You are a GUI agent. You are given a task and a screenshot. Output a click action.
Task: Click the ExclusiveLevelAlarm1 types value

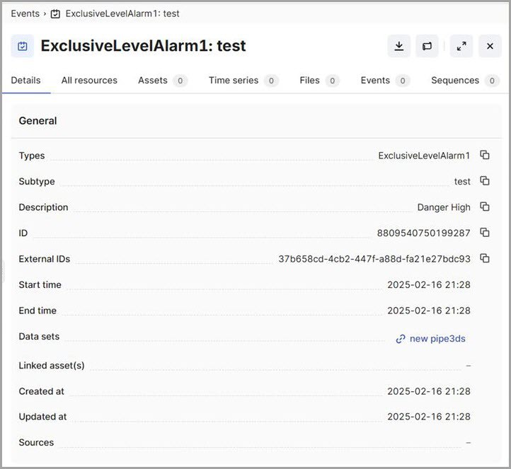click(x=424, y=156)
